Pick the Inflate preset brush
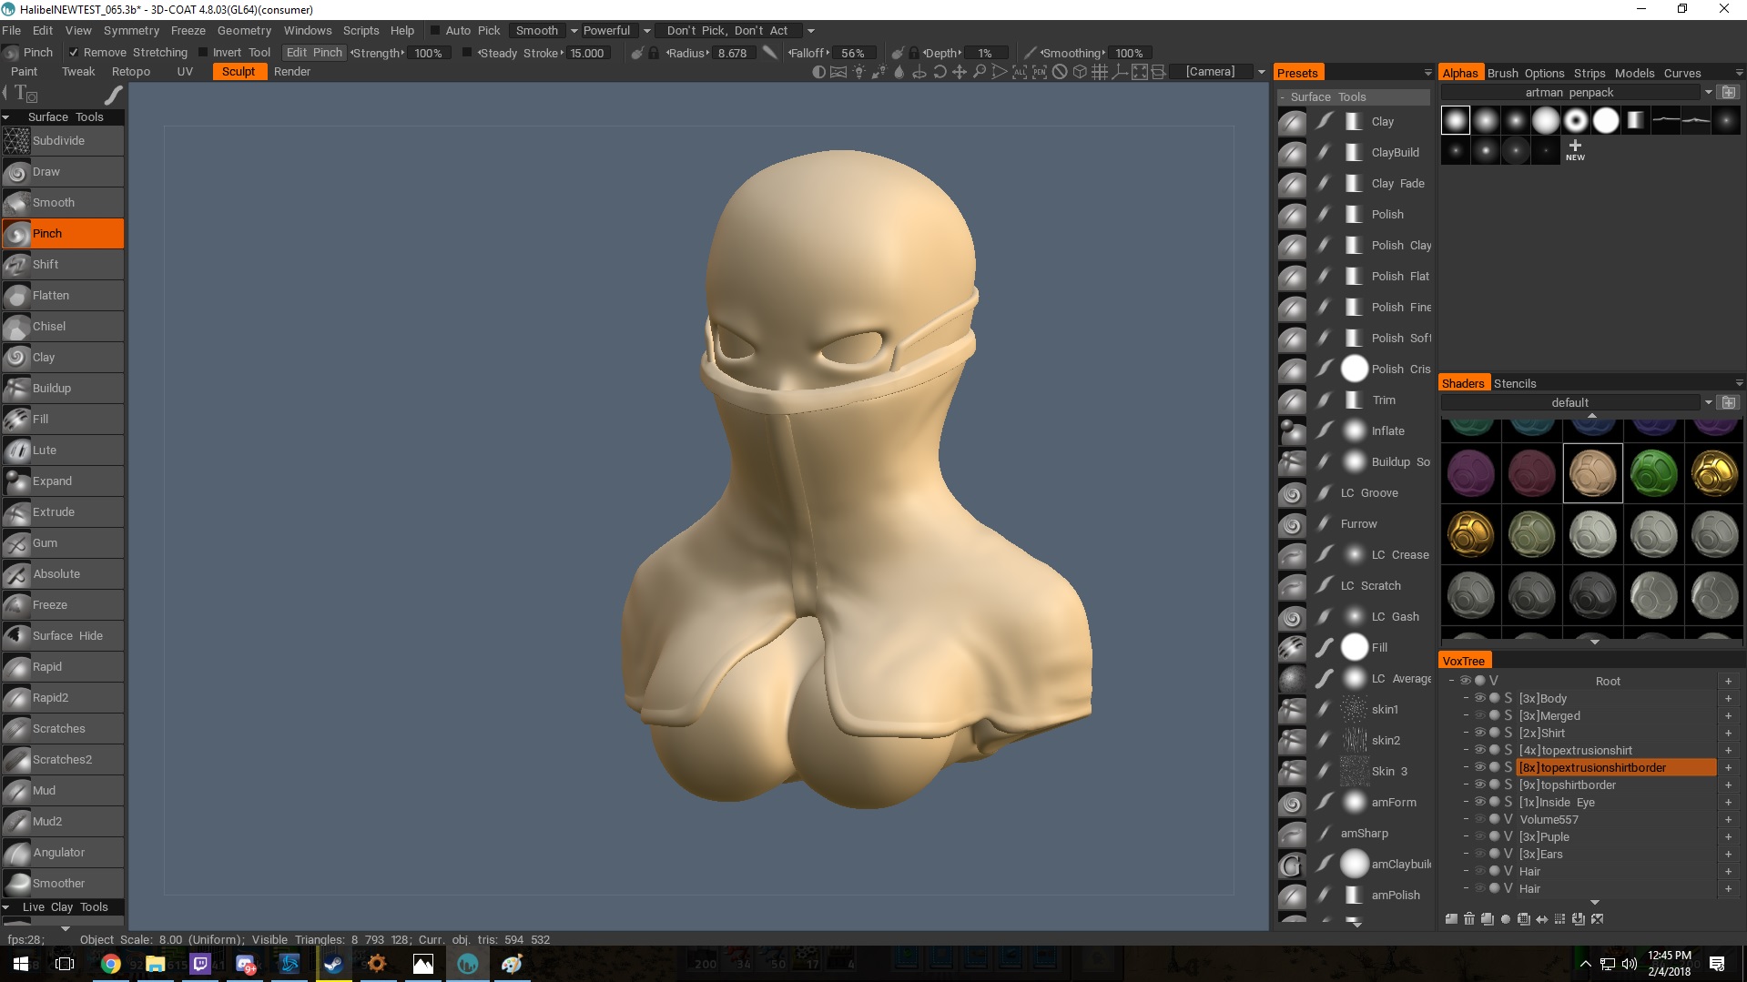The width and height of the screenshot is (1747, 982). [x=1387, y=431]
